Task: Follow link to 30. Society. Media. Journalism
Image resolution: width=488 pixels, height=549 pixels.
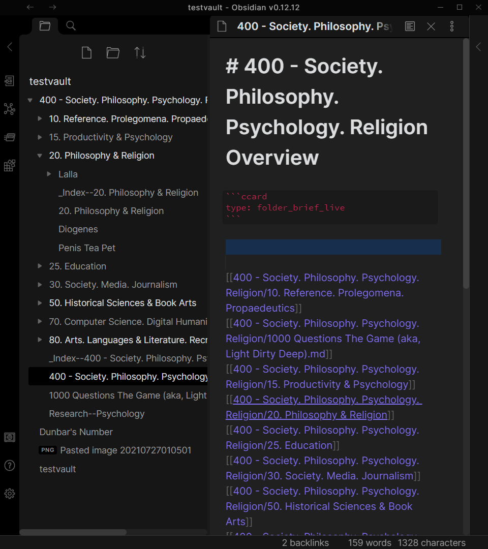Action: [322, 468]
